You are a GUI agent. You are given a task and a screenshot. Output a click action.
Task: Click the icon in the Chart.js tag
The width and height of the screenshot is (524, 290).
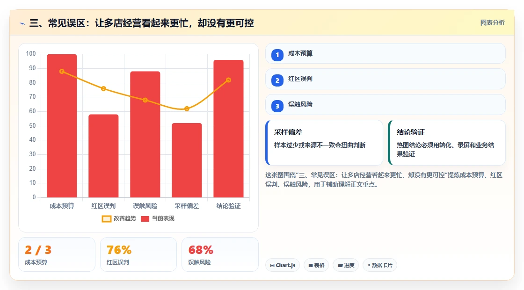coord(272,265)
